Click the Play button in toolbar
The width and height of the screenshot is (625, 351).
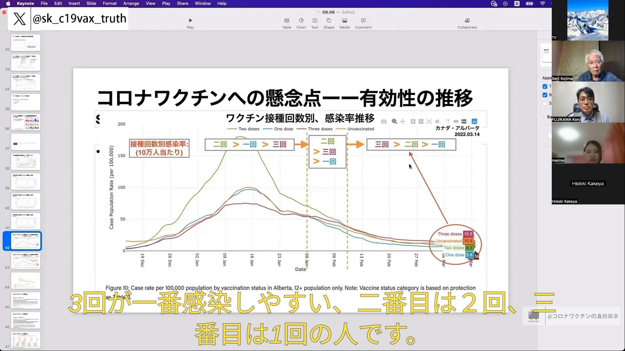coord(190,23)
